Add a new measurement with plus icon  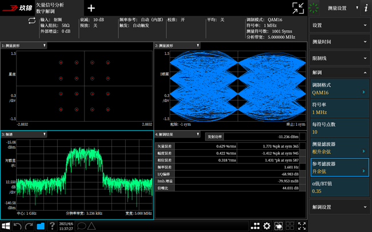tap(91, 9)
